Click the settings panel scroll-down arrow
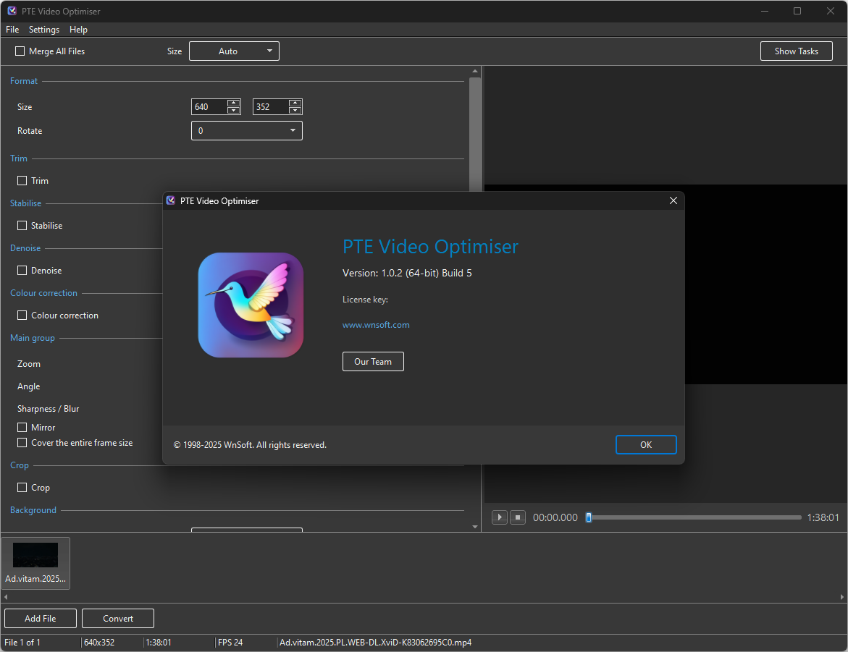 coord(475,527)
